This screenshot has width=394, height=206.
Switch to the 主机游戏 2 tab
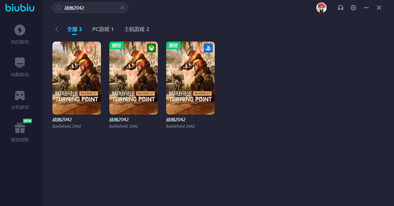(137, 29)
